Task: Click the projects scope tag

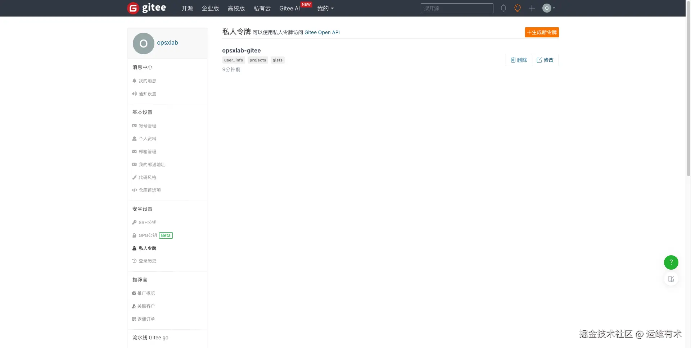Action: 258,60
